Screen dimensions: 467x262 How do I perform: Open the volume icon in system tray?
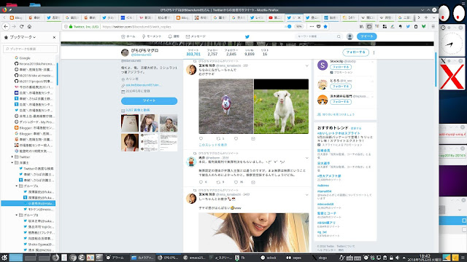coord(397,258)
